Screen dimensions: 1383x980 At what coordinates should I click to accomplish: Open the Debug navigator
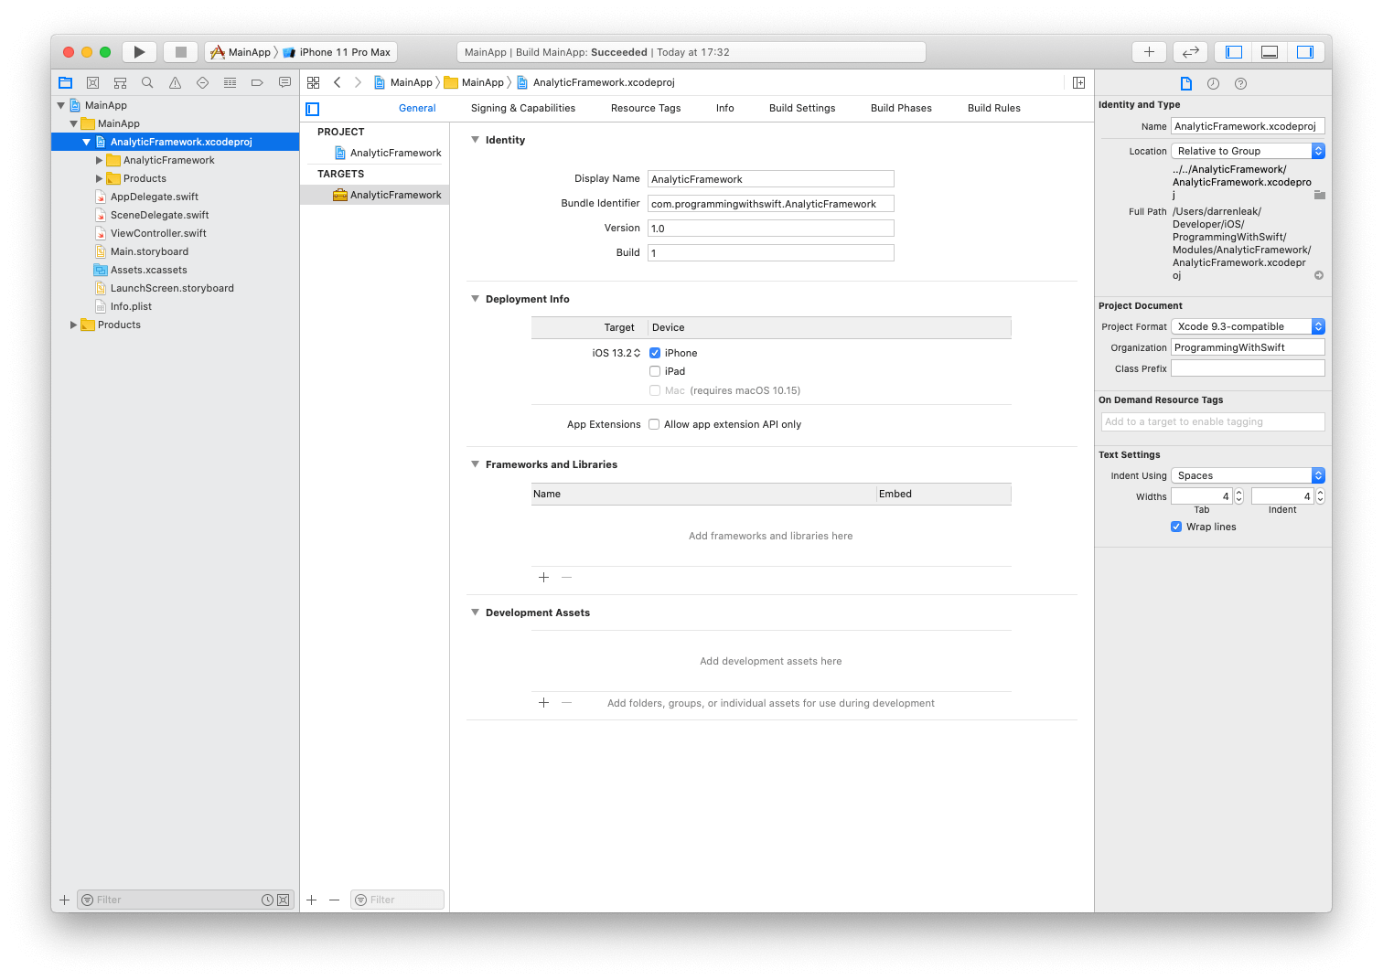230,82
